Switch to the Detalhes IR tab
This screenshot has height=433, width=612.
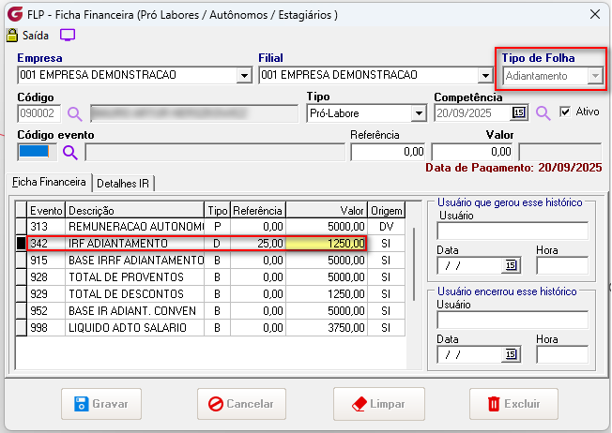[123, 183]
